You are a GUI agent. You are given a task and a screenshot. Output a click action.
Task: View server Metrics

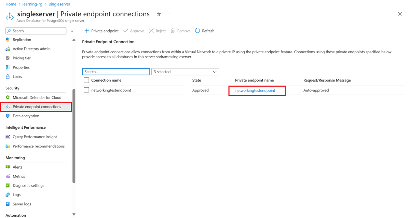click(21, 176)
